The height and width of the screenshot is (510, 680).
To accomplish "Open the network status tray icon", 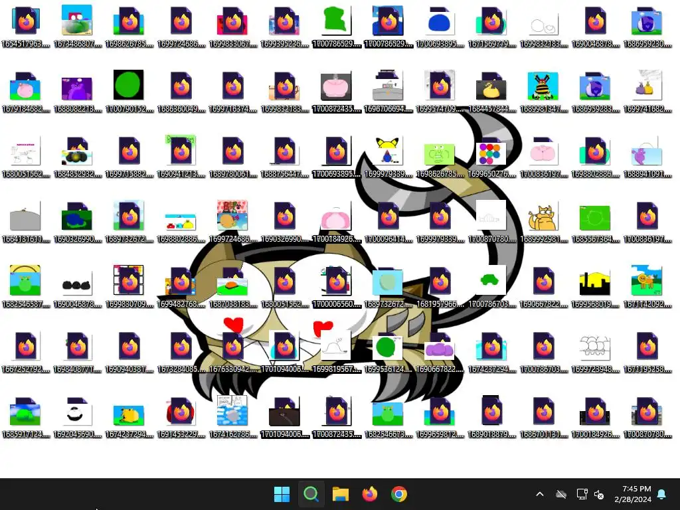I will (582, 494).
